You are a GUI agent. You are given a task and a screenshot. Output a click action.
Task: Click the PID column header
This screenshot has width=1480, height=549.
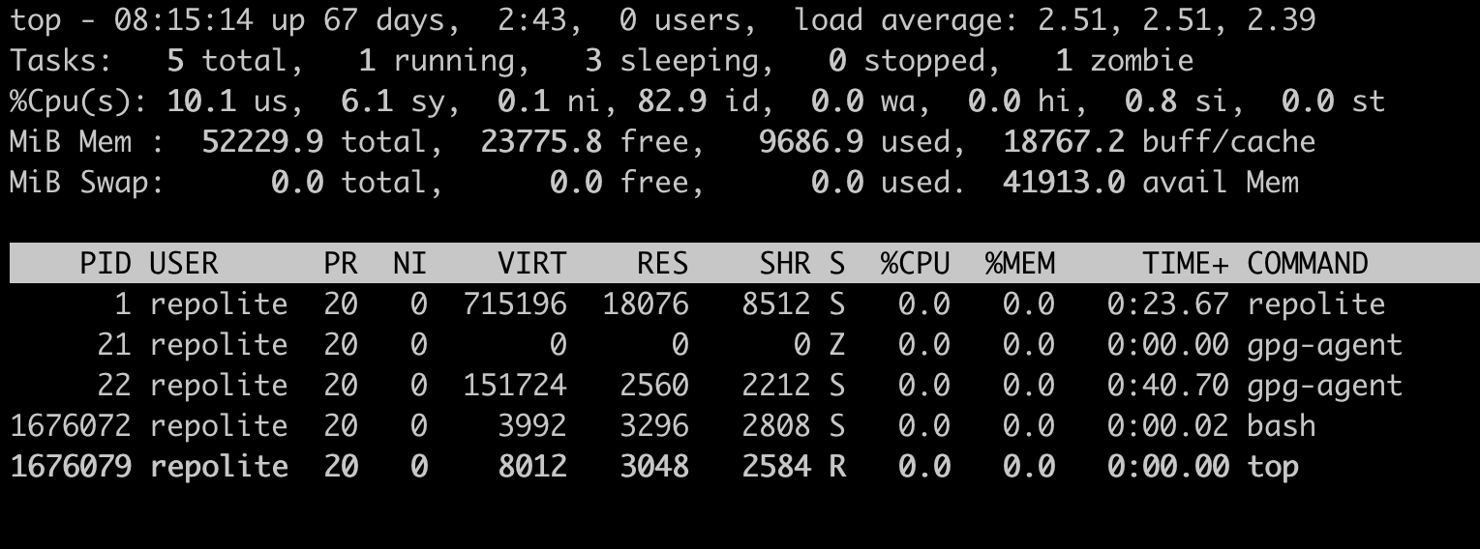click(x=106, y=263)
